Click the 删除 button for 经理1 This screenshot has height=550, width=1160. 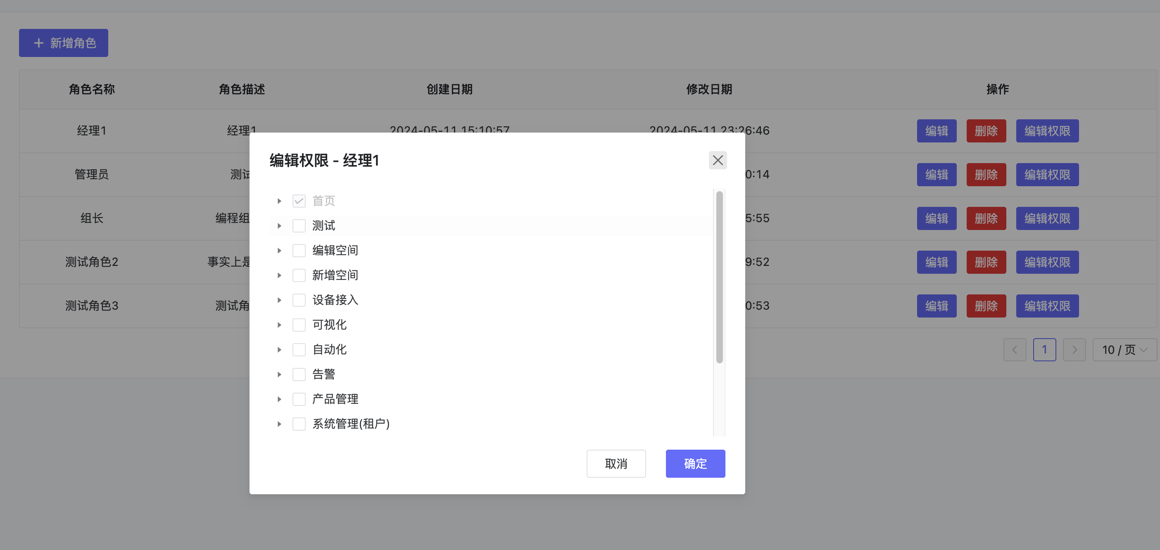tap(986, 130)
